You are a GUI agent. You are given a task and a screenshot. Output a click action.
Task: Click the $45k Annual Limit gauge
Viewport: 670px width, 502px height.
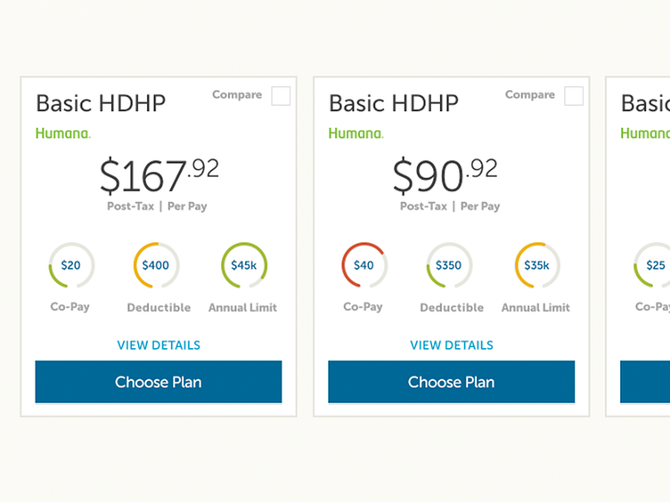pyautogui.click(x=243, y=265)
